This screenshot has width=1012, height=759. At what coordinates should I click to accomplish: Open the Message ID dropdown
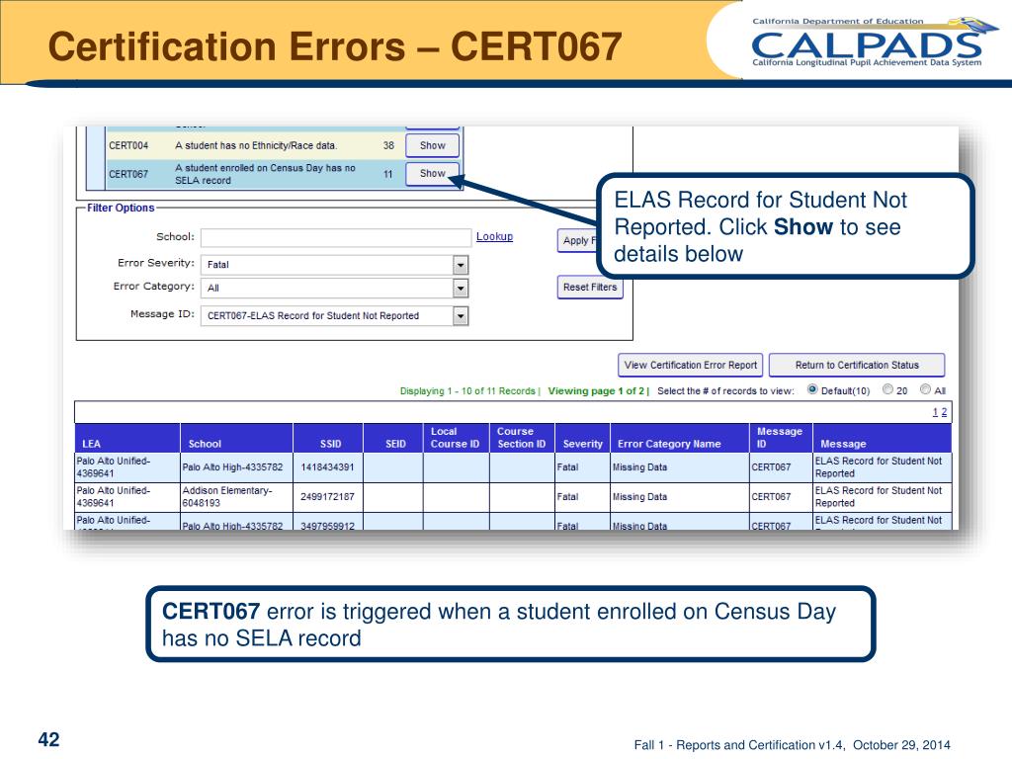(x=461, y=315)
